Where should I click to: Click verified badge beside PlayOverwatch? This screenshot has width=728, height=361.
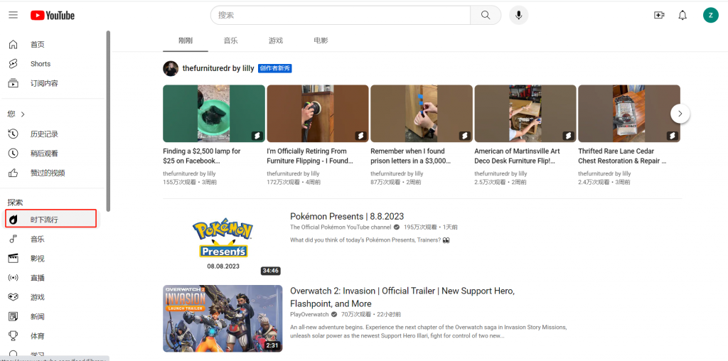(333, 314)
